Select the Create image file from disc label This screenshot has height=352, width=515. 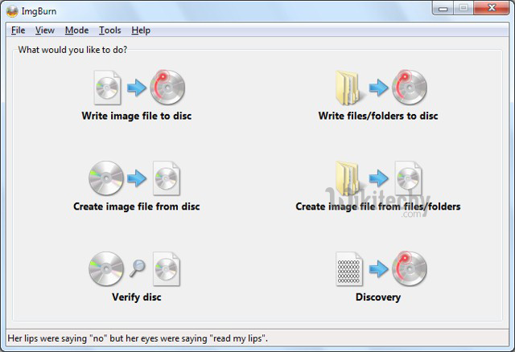(137, 207)
